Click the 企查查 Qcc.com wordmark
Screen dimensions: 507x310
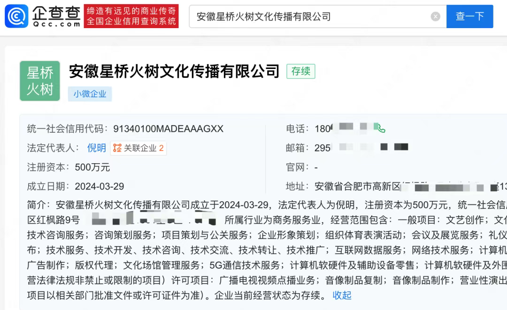click(56, 16)
